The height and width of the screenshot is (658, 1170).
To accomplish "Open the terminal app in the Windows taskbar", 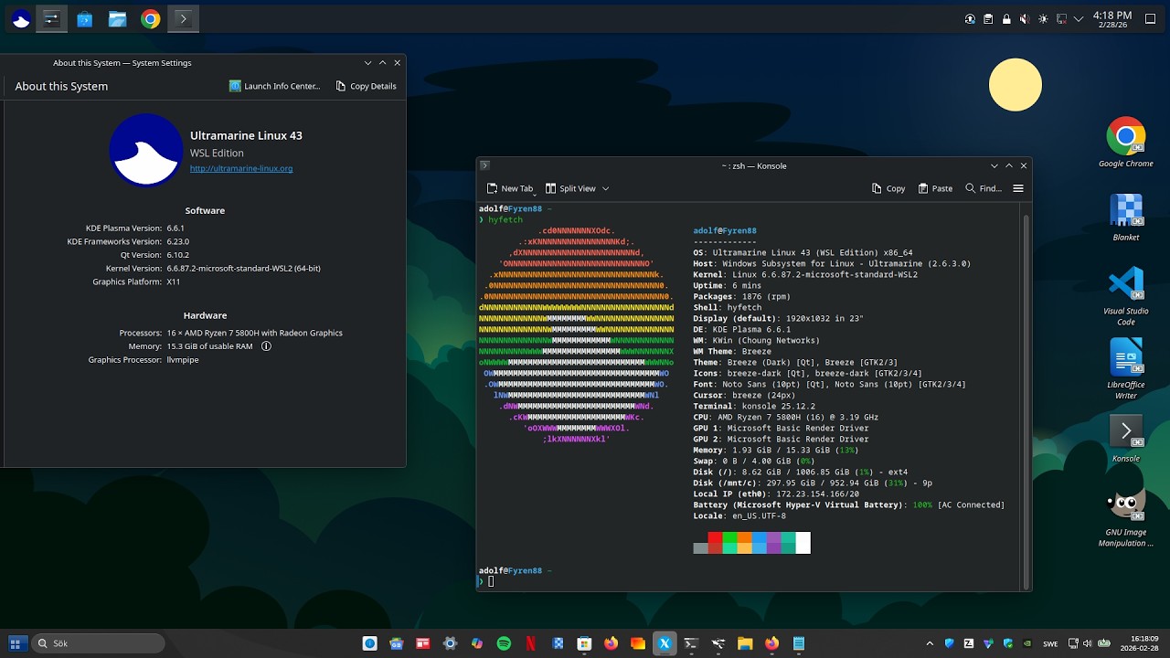I will [x=691, y=643].
